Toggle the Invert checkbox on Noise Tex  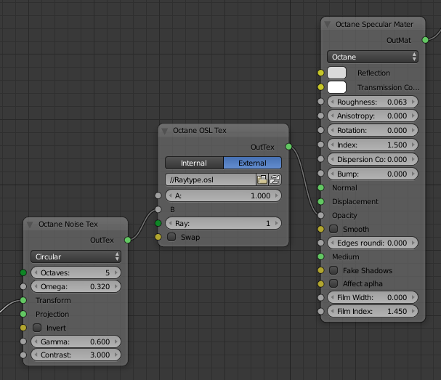coord(40,328)
